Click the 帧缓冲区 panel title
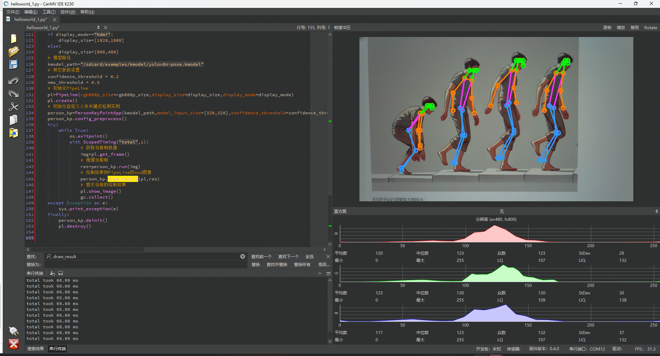660x356 pixels. point(342,28)
